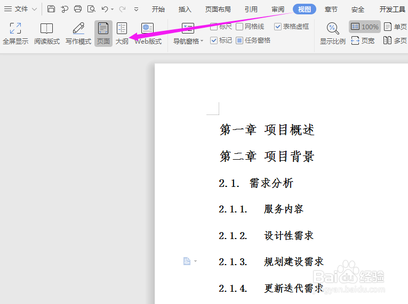Image resolution: width=408 pixels, height=304 pixels.
Task: Switch to the 开始 tab
Action: pos(158,10)
